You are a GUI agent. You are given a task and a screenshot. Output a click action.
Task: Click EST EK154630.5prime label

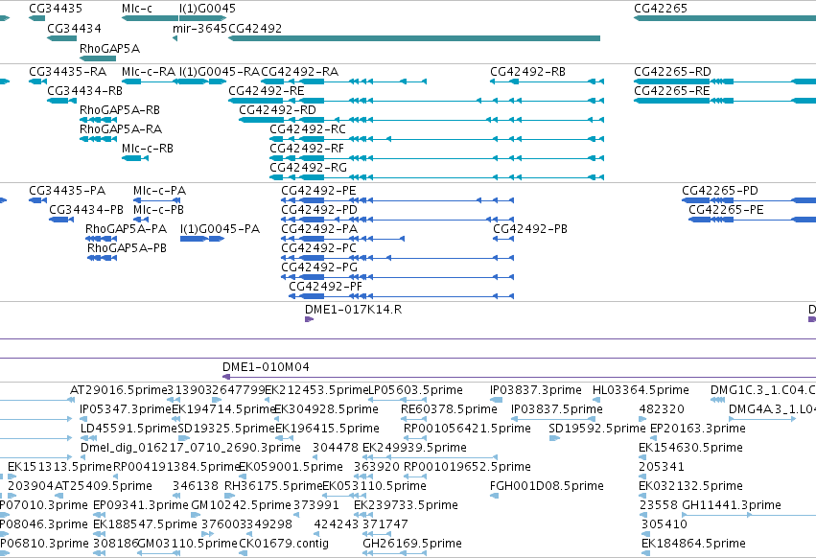click(x=690, y=448)
